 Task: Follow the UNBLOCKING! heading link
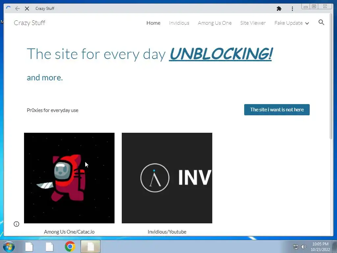pos(220,54)
